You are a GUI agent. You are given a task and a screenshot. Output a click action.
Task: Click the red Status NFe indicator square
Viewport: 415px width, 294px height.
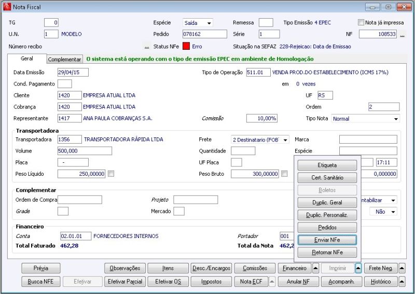(x=186, y=46)
